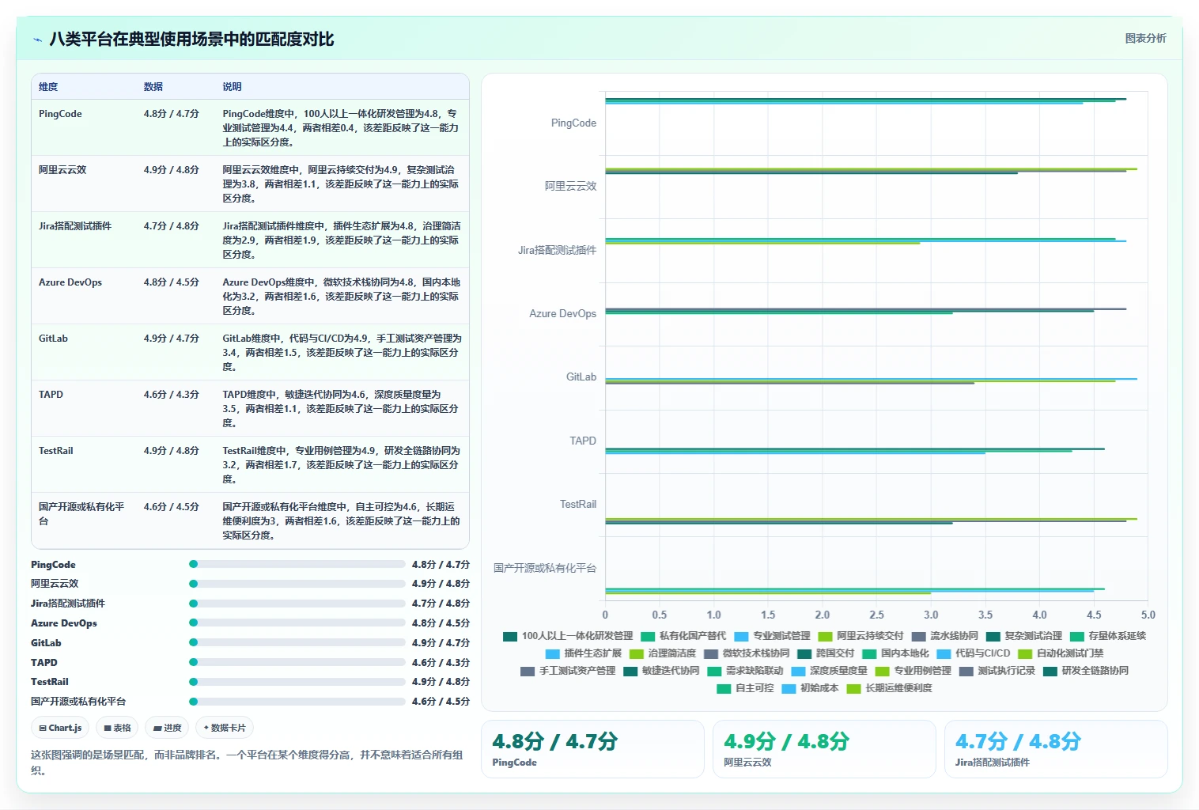This screenshot has width=1199, height=810.
Task: Click the 图表分析 label in the header
Action: click(1145, 38)
